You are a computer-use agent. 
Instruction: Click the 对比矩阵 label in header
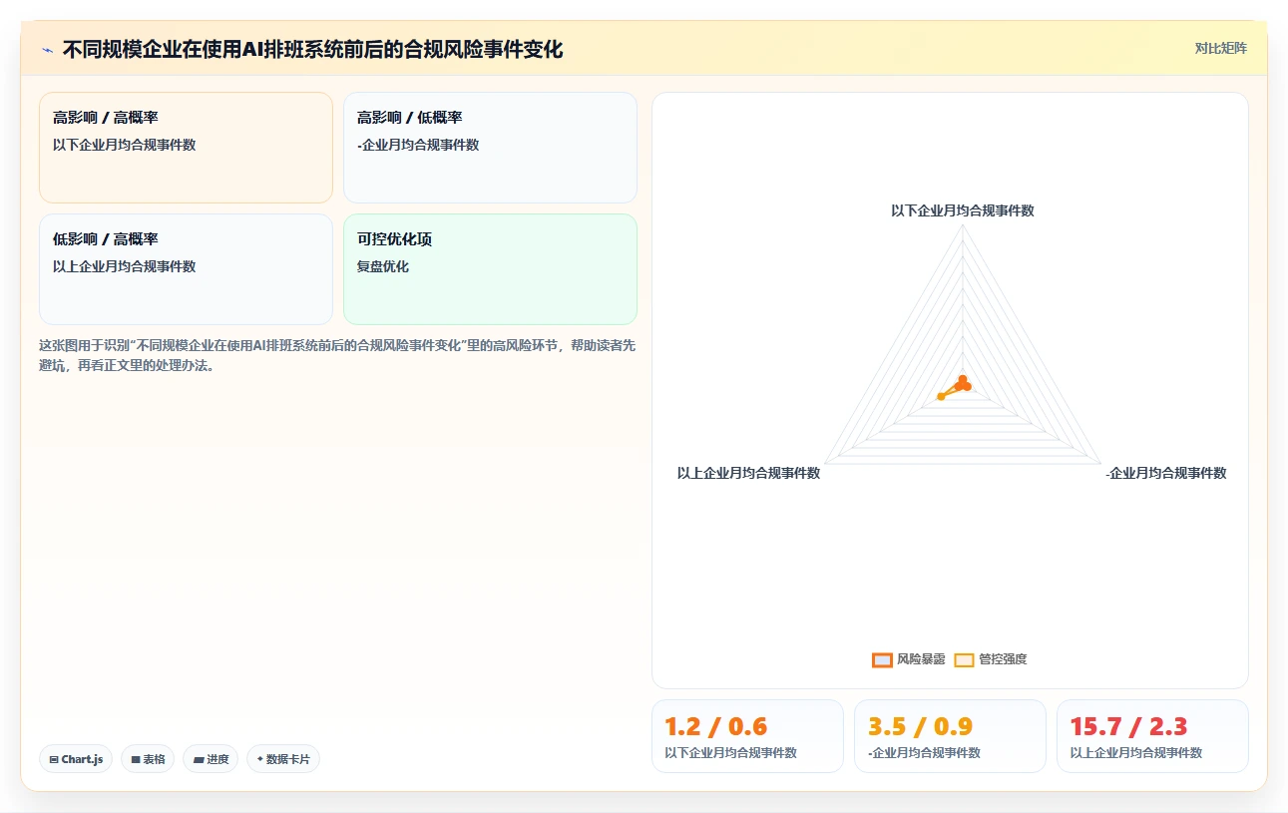pos(1220,48)
